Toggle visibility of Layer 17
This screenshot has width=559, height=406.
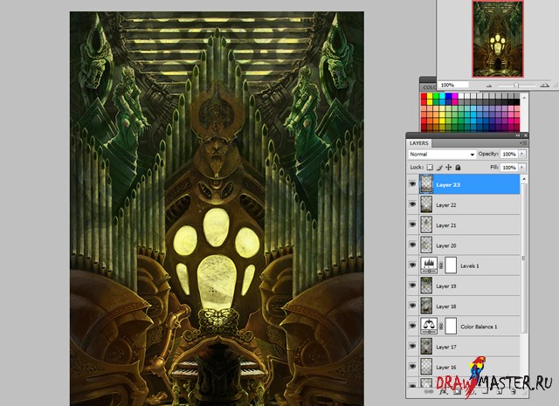(413, 346)
